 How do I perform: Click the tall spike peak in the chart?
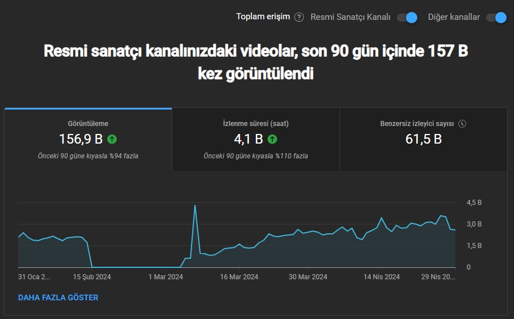click(195, 205)
